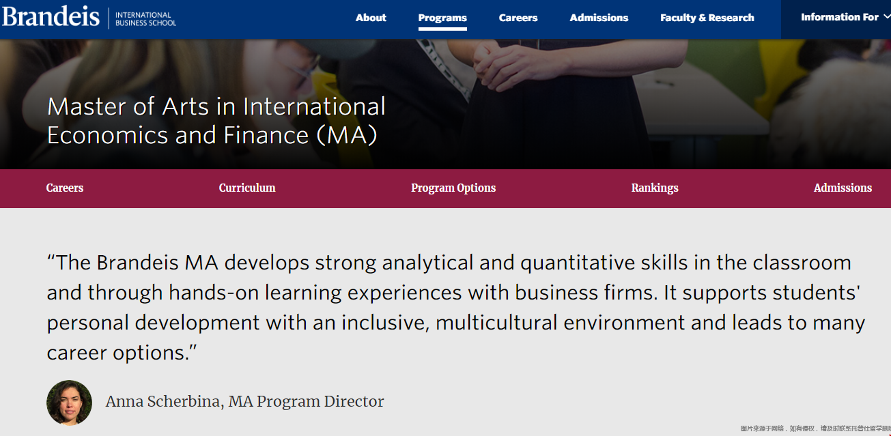Select Programs in the top navigation
The width and height of the screenshot is (891, 436).
click(x=442, y=18)
